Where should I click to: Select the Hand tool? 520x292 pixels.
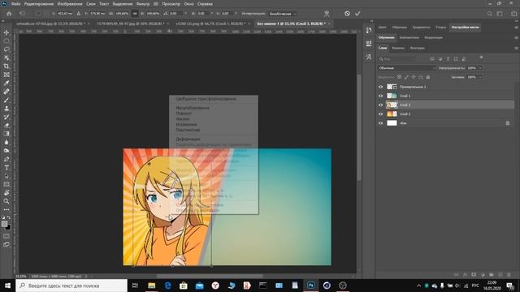click(6, 193)
